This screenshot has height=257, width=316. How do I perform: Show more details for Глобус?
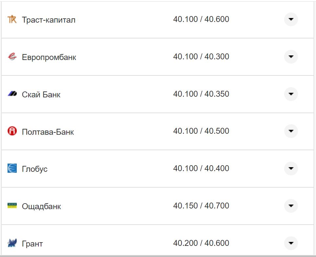[x=291, y=168]
